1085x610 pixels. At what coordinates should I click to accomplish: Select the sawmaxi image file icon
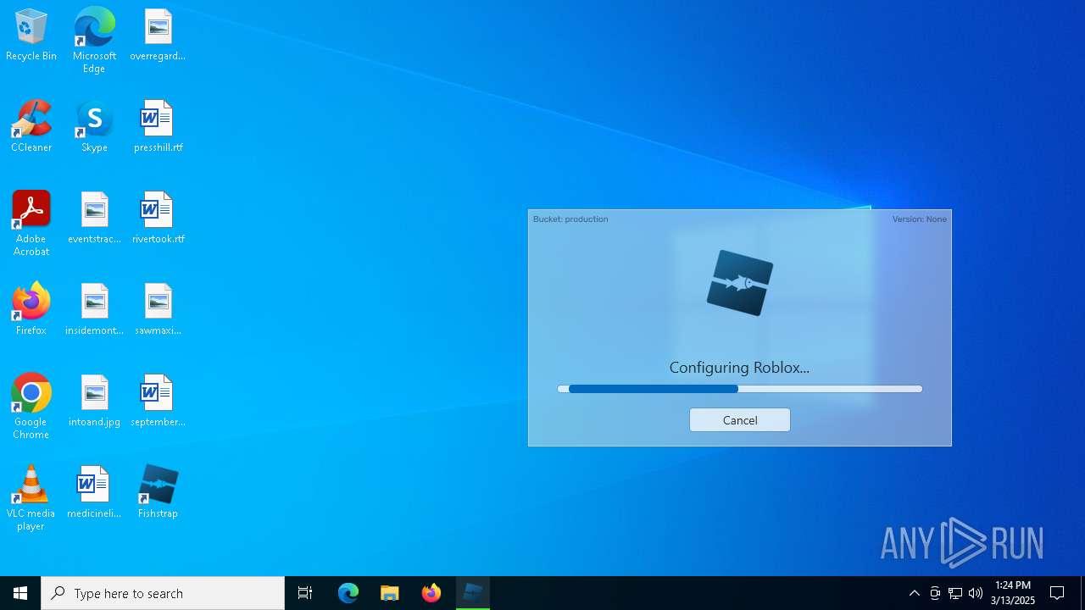click(158, 310)
